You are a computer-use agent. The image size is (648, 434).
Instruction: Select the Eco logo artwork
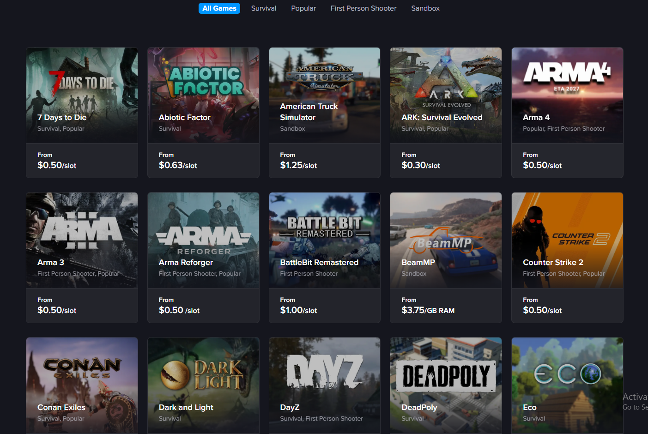click(568, 374)
